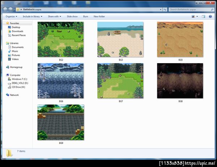Click the BG6 file name label
The height and width of the screenshot is (167, 217).
tap(61, 101)
